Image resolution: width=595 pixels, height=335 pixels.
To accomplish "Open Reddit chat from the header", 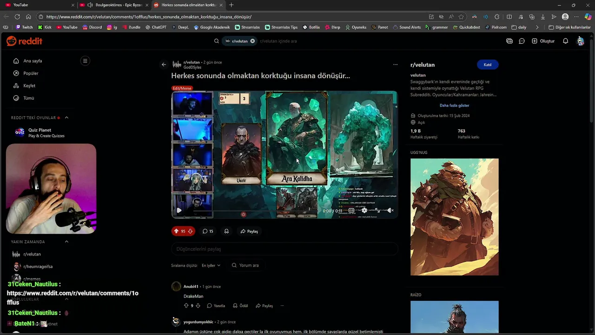I will click(522, 41).
